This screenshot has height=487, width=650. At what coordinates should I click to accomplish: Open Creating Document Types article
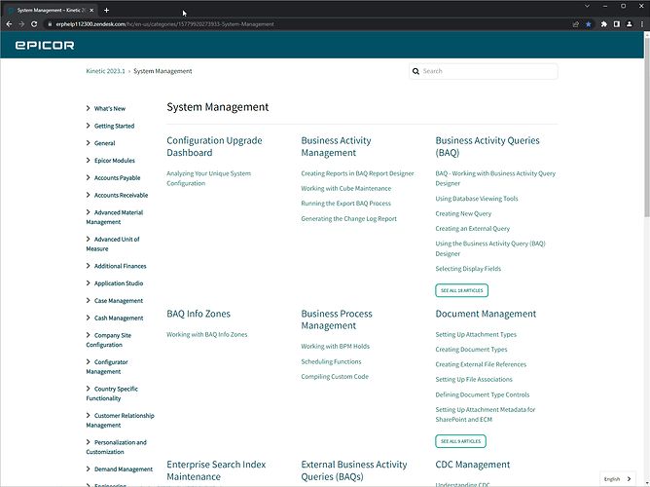tap(471, 350)
